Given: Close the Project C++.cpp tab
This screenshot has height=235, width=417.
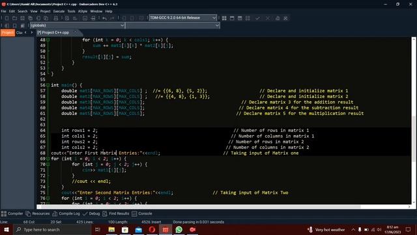Looking at the screenshot, I should click(75, 33).
